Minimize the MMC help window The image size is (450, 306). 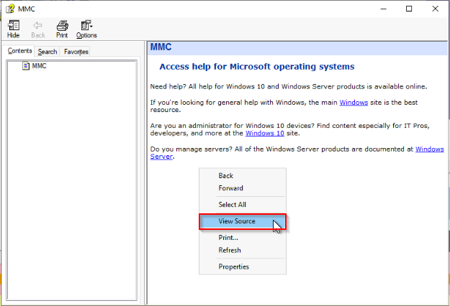pos(384,9)
